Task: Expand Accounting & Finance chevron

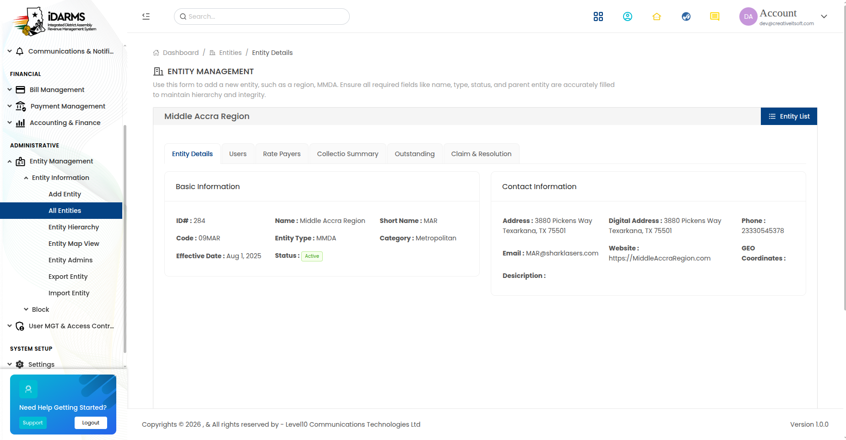Action: tap(10, 123)
